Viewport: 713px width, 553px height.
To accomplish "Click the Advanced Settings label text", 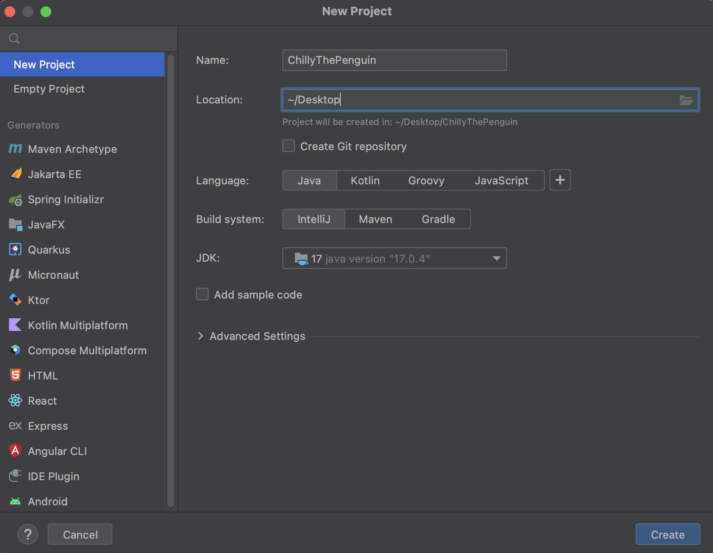I will coord(257,336).
